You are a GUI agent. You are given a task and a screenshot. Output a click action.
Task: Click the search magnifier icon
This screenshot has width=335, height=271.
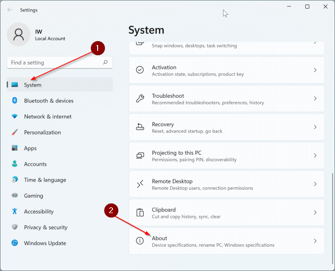coord(105,62)
